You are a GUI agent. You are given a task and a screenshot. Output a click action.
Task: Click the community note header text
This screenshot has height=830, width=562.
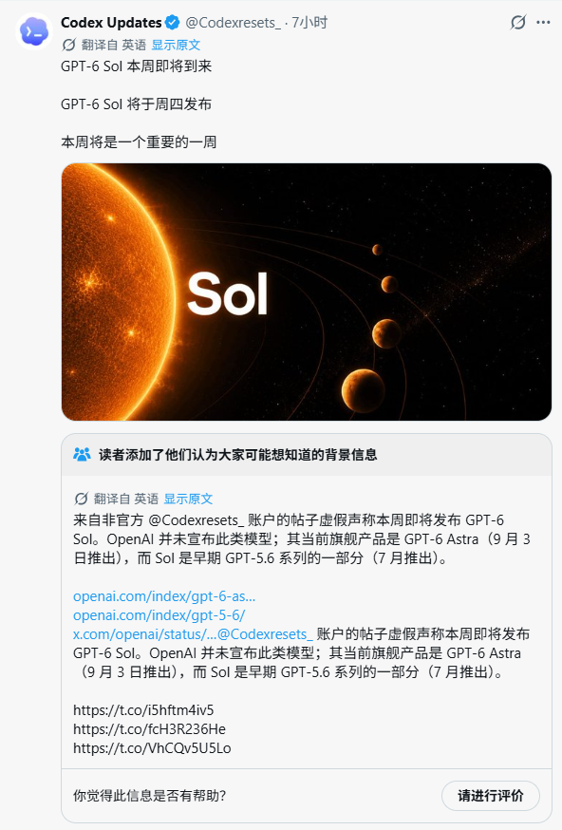click(237, 455)
